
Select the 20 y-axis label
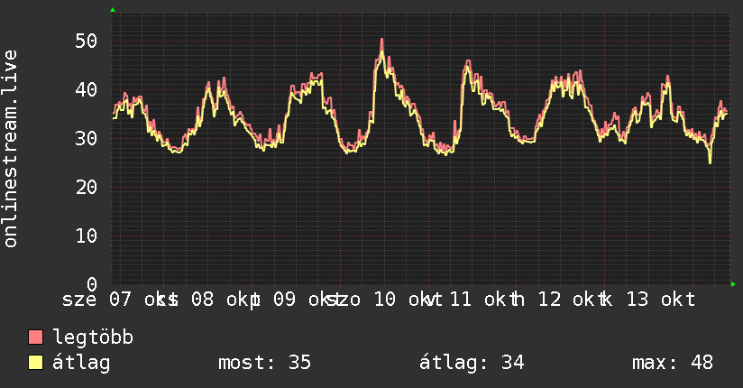87,188
